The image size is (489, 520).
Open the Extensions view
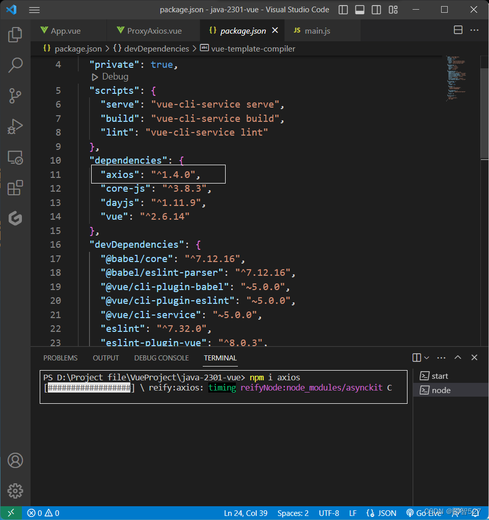pos(15,188)
